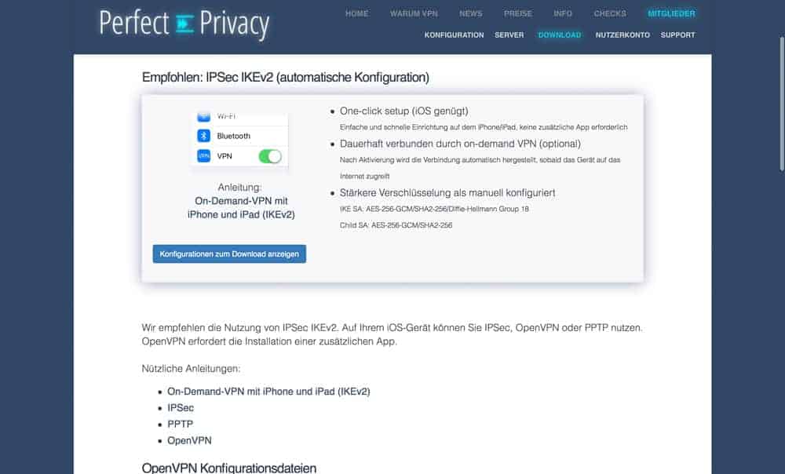This screenshot has width=785, height=474.
Task: Click the Bluetooth icon in the image
Action: (204, 136)
